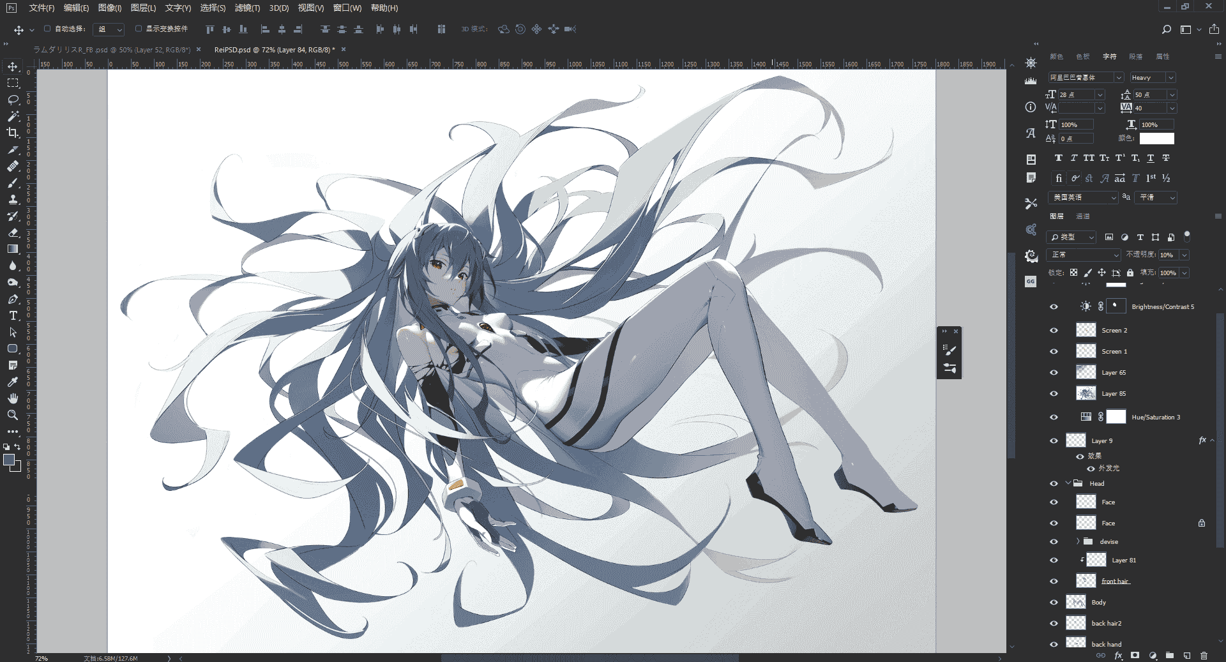Click the create new layer icon

[1187, 656]
